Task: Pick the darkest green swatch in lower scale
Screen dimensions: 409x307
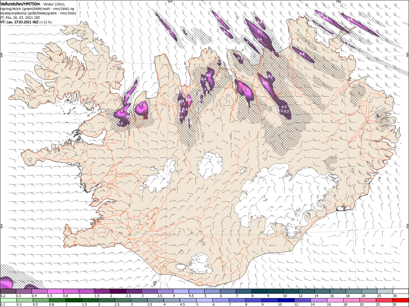Action: (x=74, y=300)
